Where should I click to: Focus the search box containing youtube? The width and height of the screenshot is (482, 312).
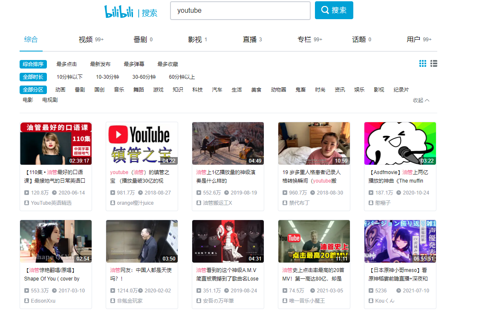(x=240, y=11)
